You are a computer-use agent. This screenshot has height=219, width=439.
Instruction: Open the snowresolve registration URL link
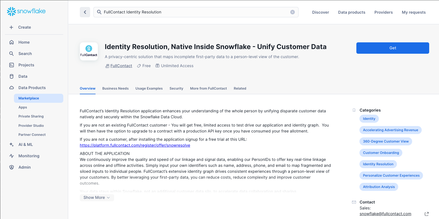pos(135,145)
